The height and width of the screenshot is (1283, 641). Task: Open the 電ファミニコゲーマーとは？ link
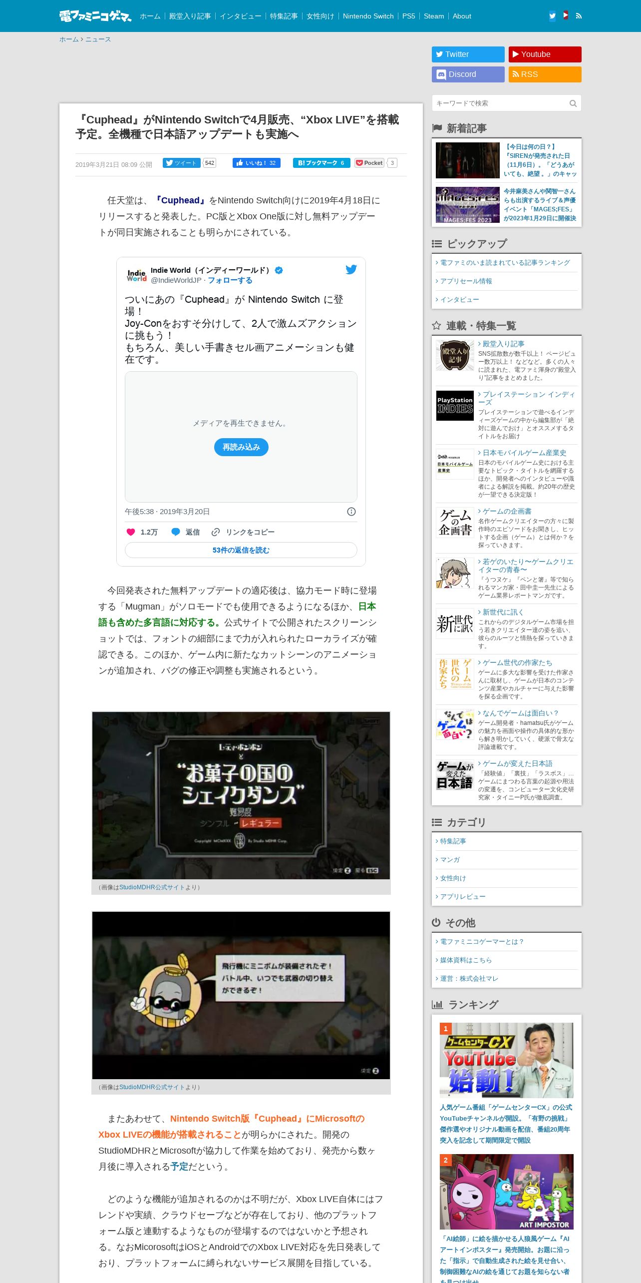pyautogui.click(x=482, y=942)
